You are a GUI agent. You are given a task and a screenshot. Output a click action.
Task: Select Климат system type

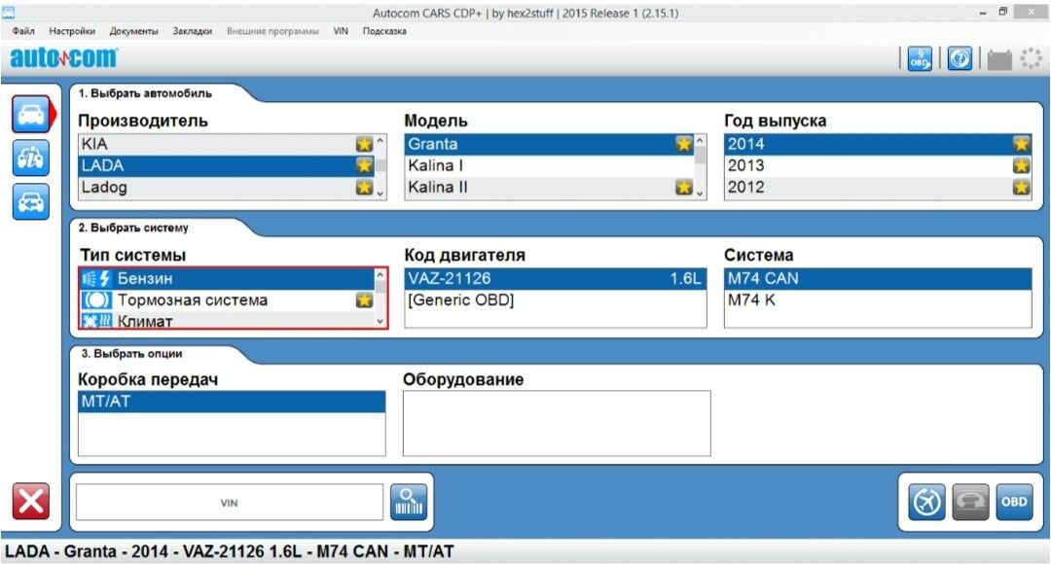coord(227,321)
